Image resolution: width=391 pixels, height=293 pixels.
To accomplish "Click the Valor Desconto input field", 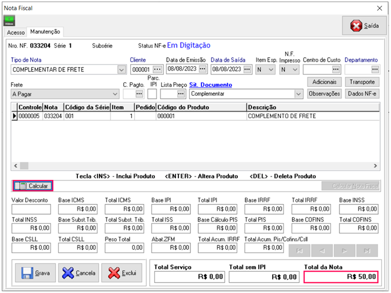I will pyautogui.click(x=31, y=210).
